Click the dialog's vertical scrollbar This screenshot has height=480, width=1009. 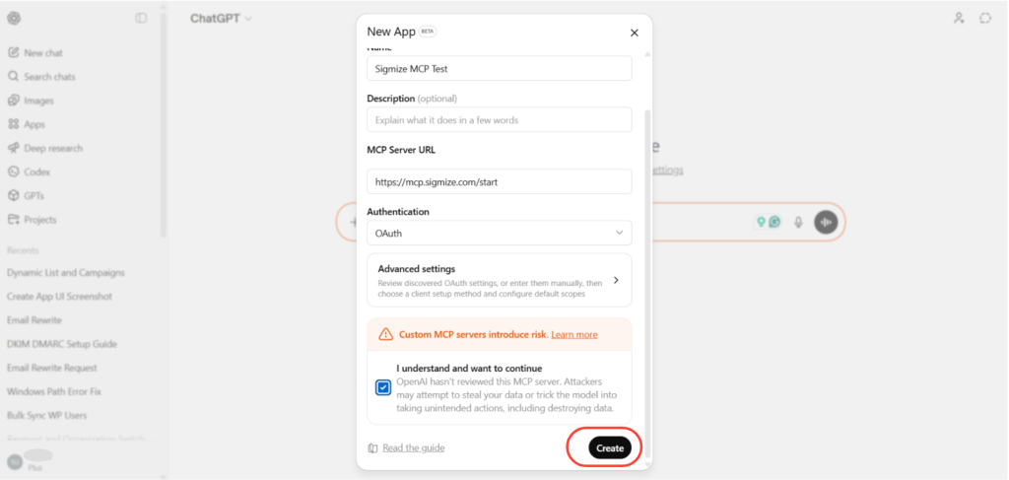coord(647,283)
